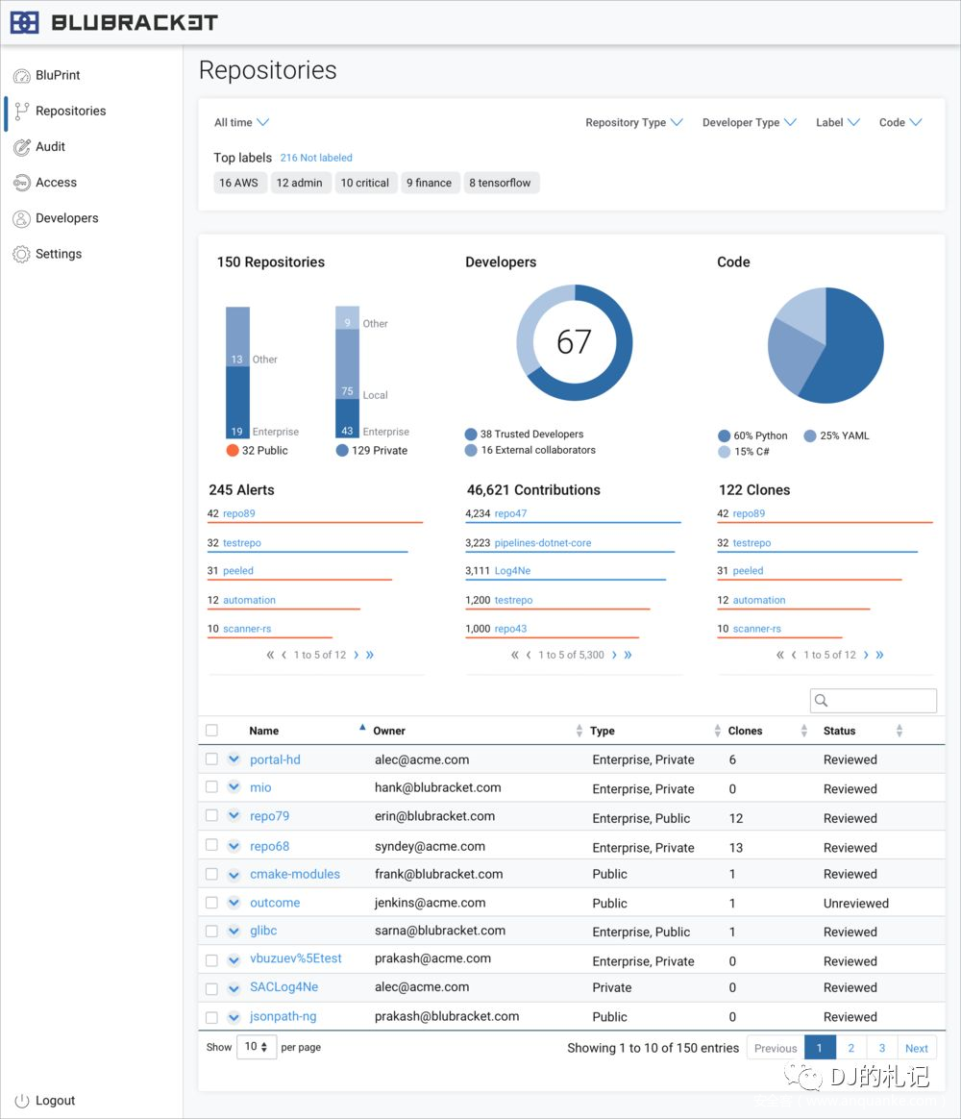This screenshot has height=1119, width=961.
Task: Tick the checkbox next to repo79
Action: [x=212, y=816]
